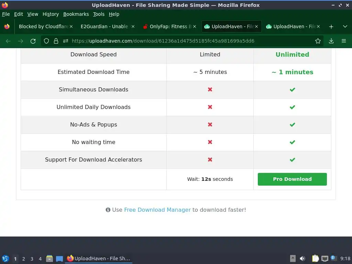The height and width of the screenshot is (264, 352).
Task: Click the green Unlimited speed text
Action: click(x=292, y=55)
